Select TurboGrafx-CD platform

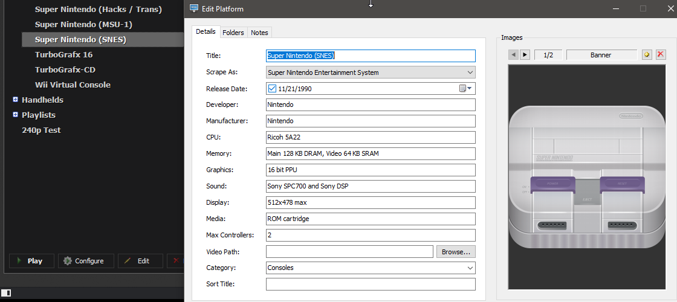tap(65, 69)
